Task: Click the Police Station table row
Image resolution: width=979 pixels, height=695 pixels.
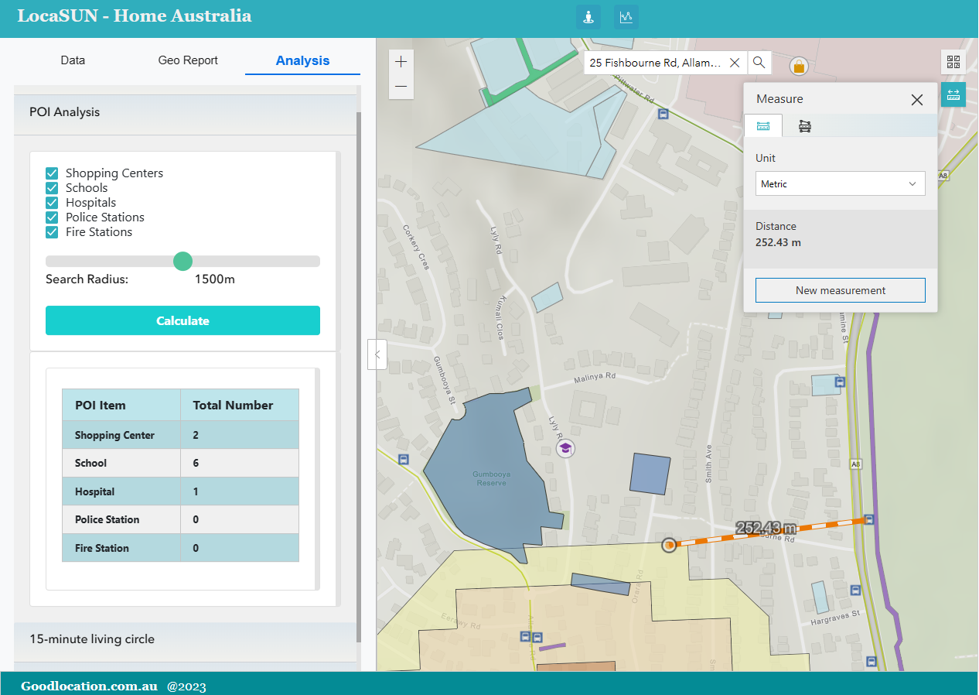Action: point(180,519)
